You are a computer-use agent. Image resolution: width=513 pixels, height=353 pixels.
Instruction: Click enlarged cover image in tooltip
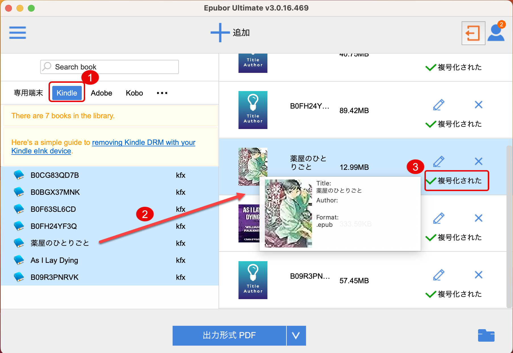tap(288, 214)
